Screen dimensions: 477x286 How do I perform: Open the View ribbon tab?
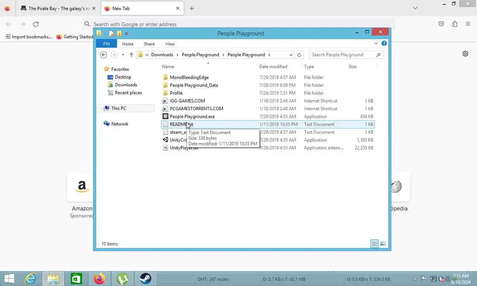coord(170,44)
